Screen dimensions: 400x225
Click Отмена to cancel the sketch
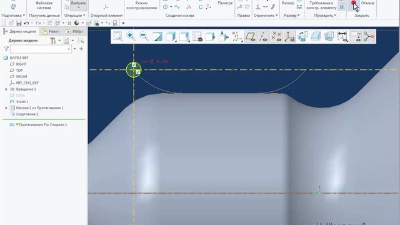pyautogui.click(x=367, y=3)
